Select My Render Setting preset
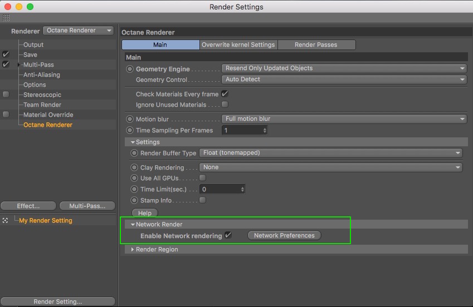Image resolution: width=473 pixels, height=307 pixels. [46, 221]
